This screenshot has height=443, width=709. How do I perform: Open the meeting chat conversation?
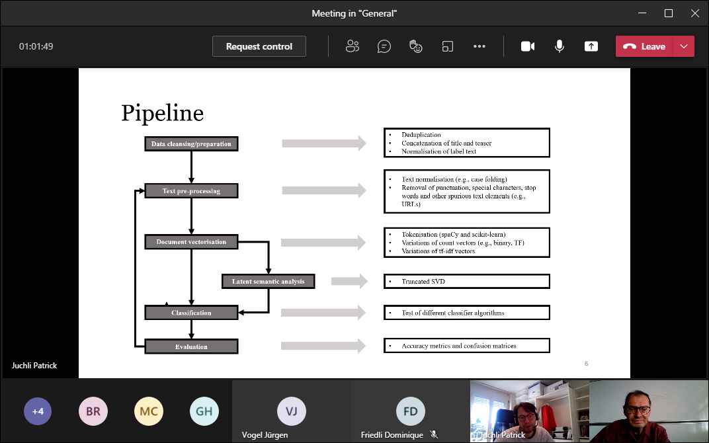tap(384, 46)
